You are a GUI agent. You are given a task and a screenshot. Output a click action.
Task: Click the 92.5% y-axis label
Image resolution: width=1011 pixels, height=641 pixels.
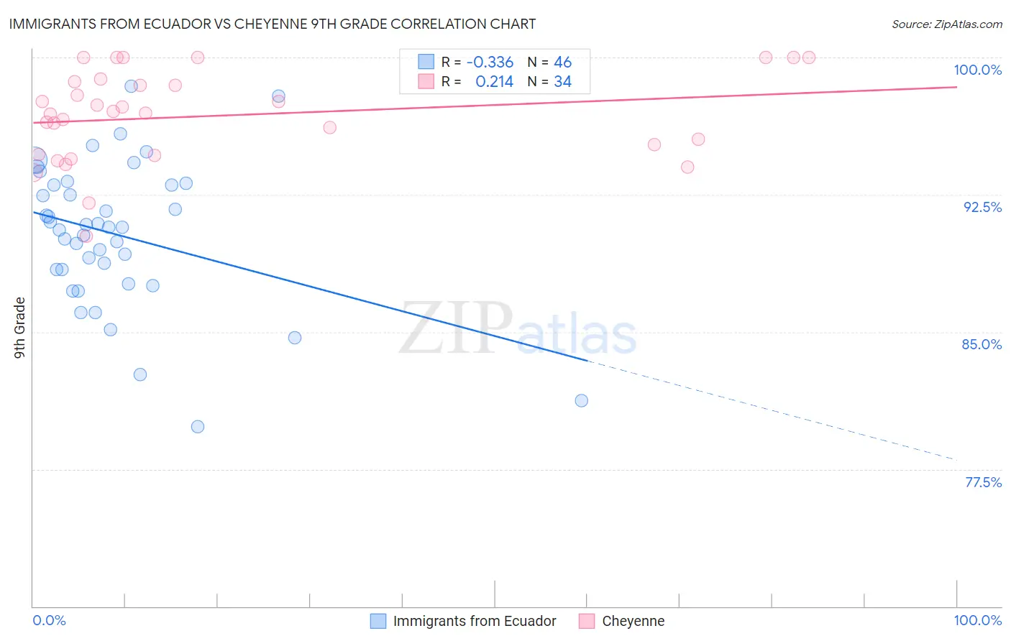(982, 207)
